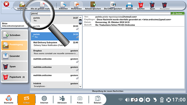This screenshot has width=187, height=105.
Task: Select Brice account card
Action: [14, 25]
